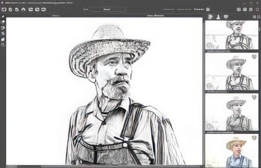The height and width of the screenshot is (168, 261).
Task: Switch the thumbnail panel to grid view
Action: pyautogui.click(x=254, y=17)
